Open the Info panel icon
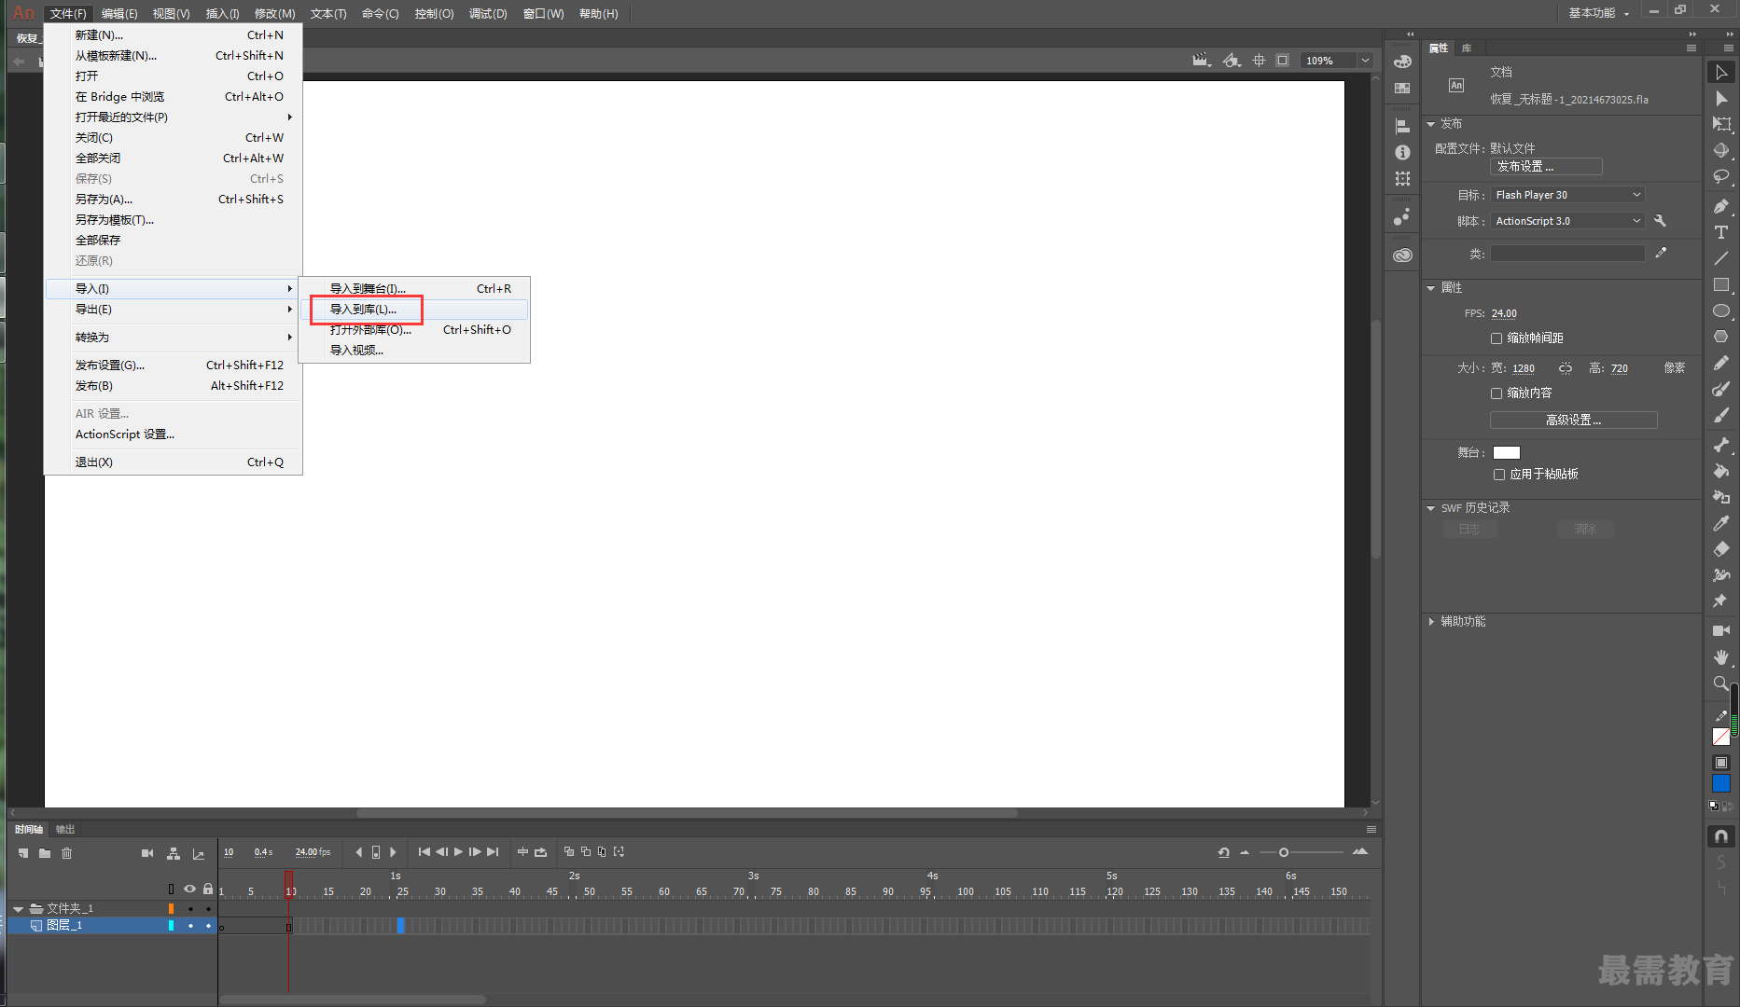 click(x=1402, y=152)
